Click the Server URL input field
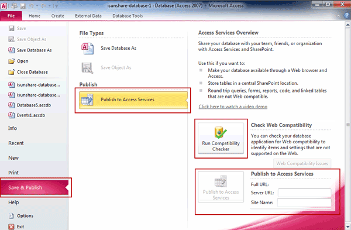This screenshot has width=351, height=230. pyautogui.click(x=304, y=193)
